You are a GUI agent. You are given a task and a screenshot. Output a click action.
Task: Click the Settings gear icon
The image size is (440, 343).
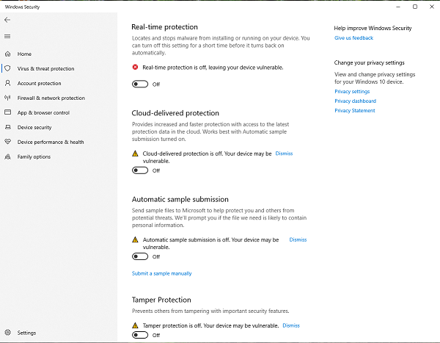click(8, 333)
